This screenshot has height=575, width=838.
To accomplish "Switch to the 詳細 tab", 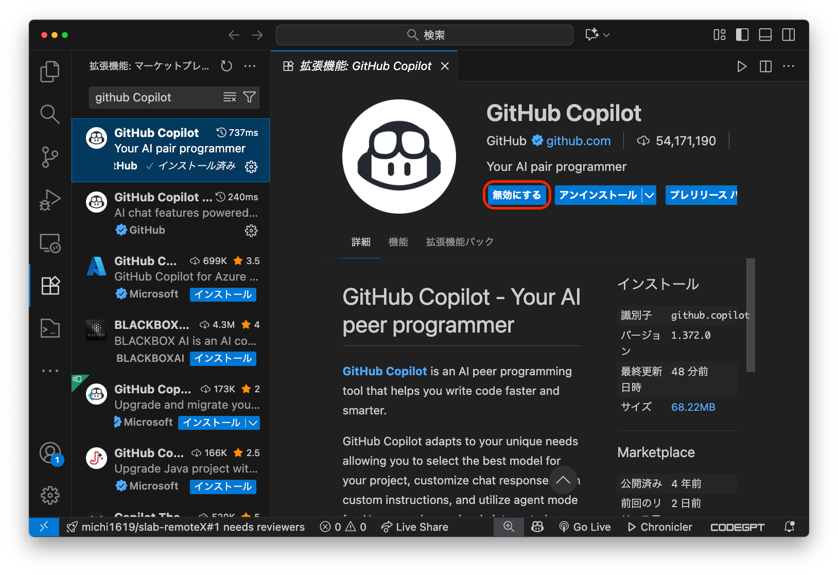I will (x=361, y=242).
